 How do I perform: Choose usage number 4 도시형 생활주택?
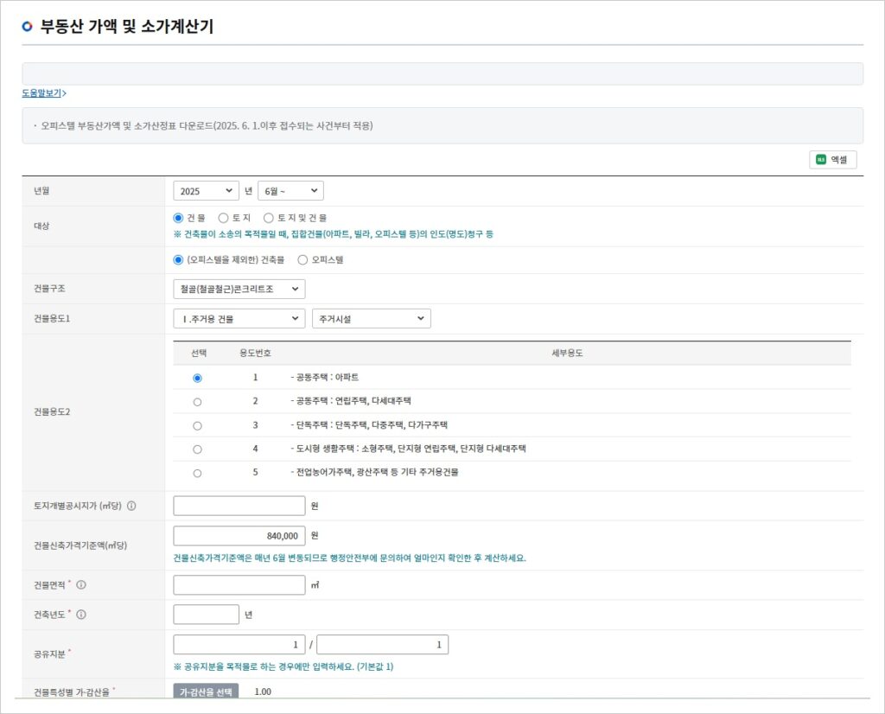tap(197, 449)
